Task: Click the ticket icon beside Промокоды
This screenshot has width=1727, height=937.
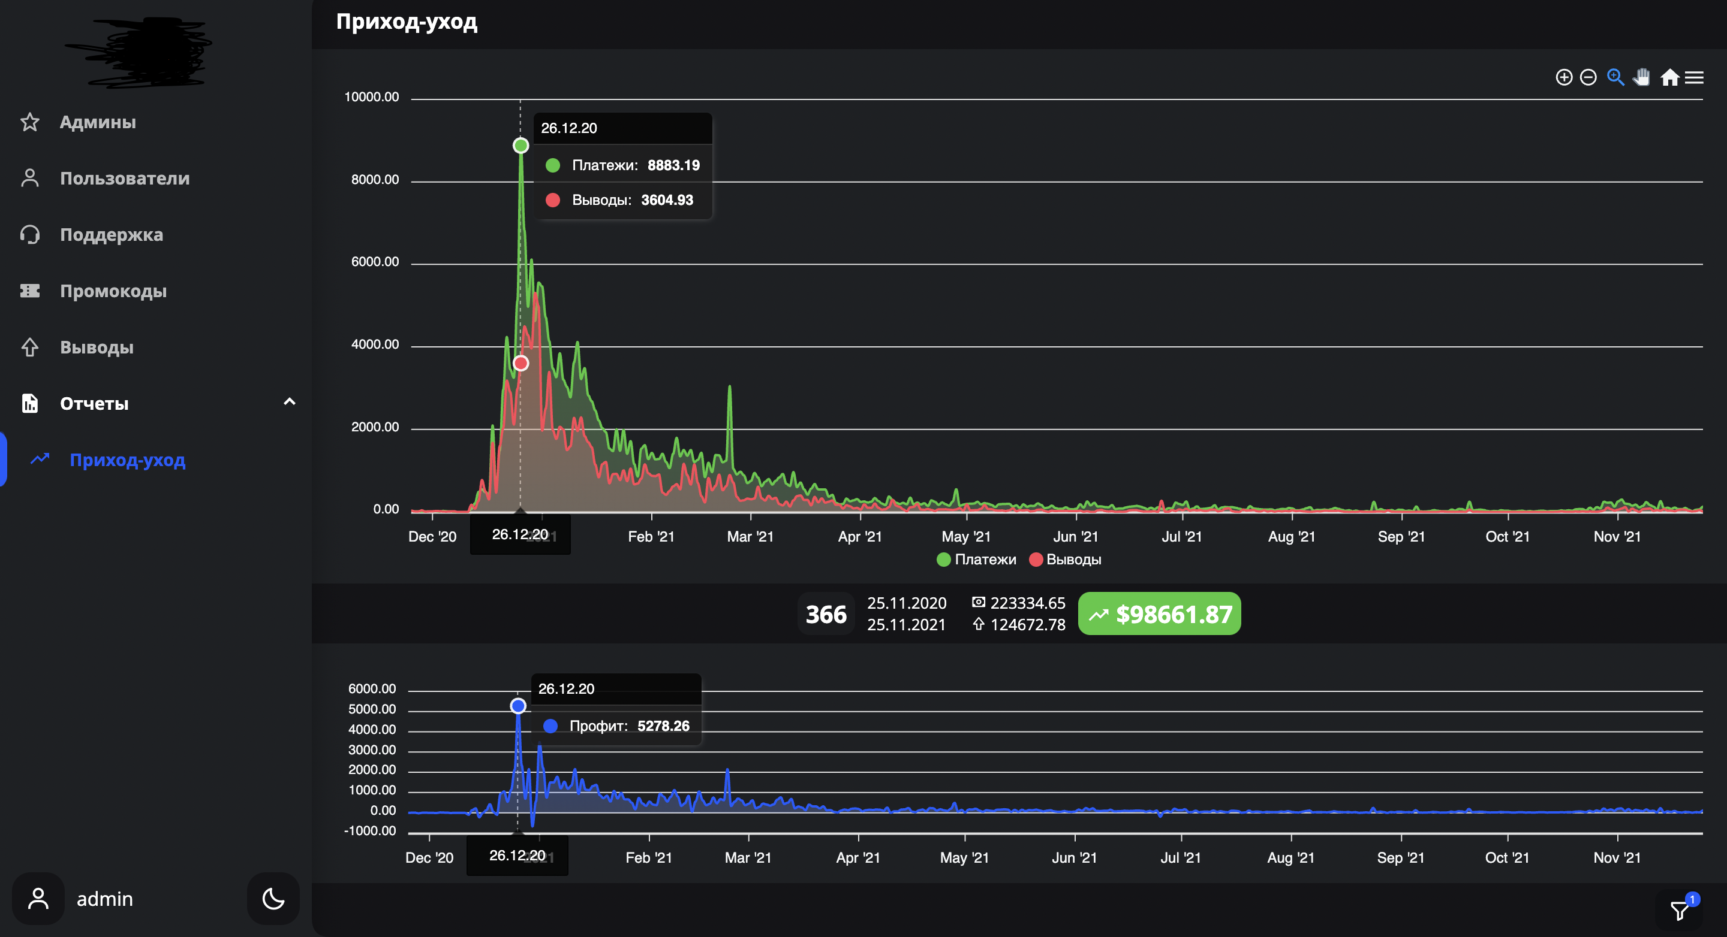Action: point(29,291)
